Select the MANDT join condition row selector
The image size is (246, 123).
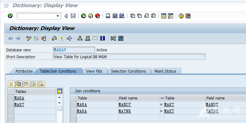74,105
